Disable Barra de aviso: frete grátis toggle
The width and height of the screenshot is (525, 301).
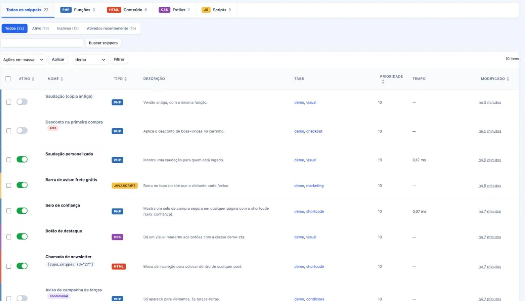22,185
